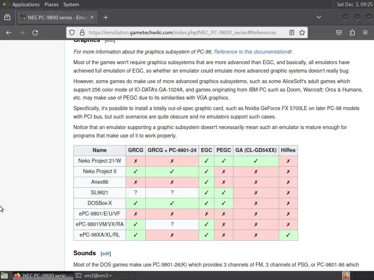Screen dimensions: 374x280
Task: Select the SL9821 row name
Action: pos(99,192)
